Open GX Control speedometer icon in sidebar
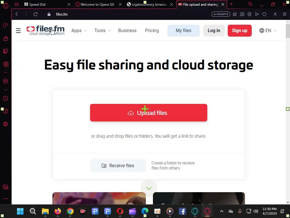Screen dimensions: 290x218 (6, 25)
